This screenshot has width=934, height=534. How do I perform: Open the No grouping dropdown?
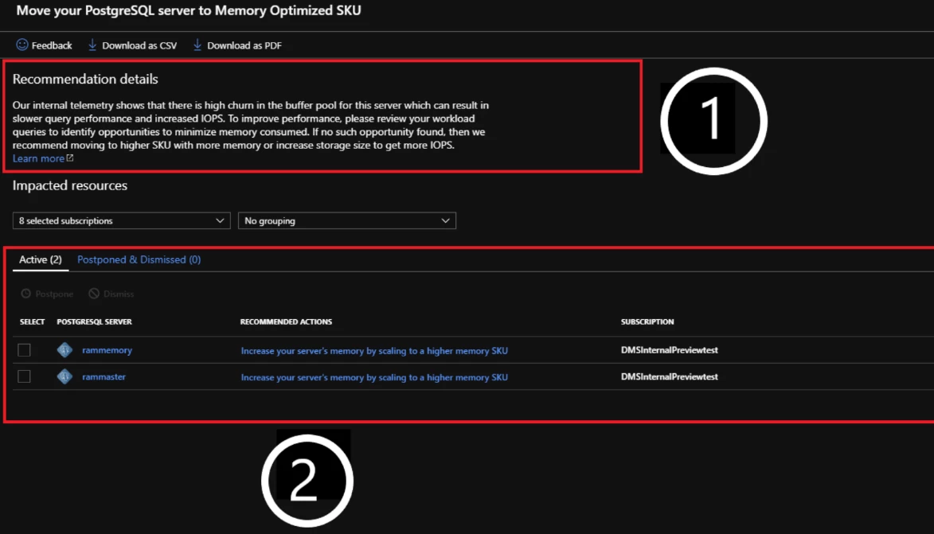coord(346,221)
